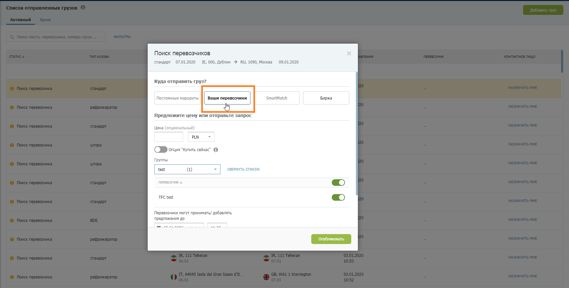
Task: Toggle TFC test carrier switch
Action: point(338,197)
